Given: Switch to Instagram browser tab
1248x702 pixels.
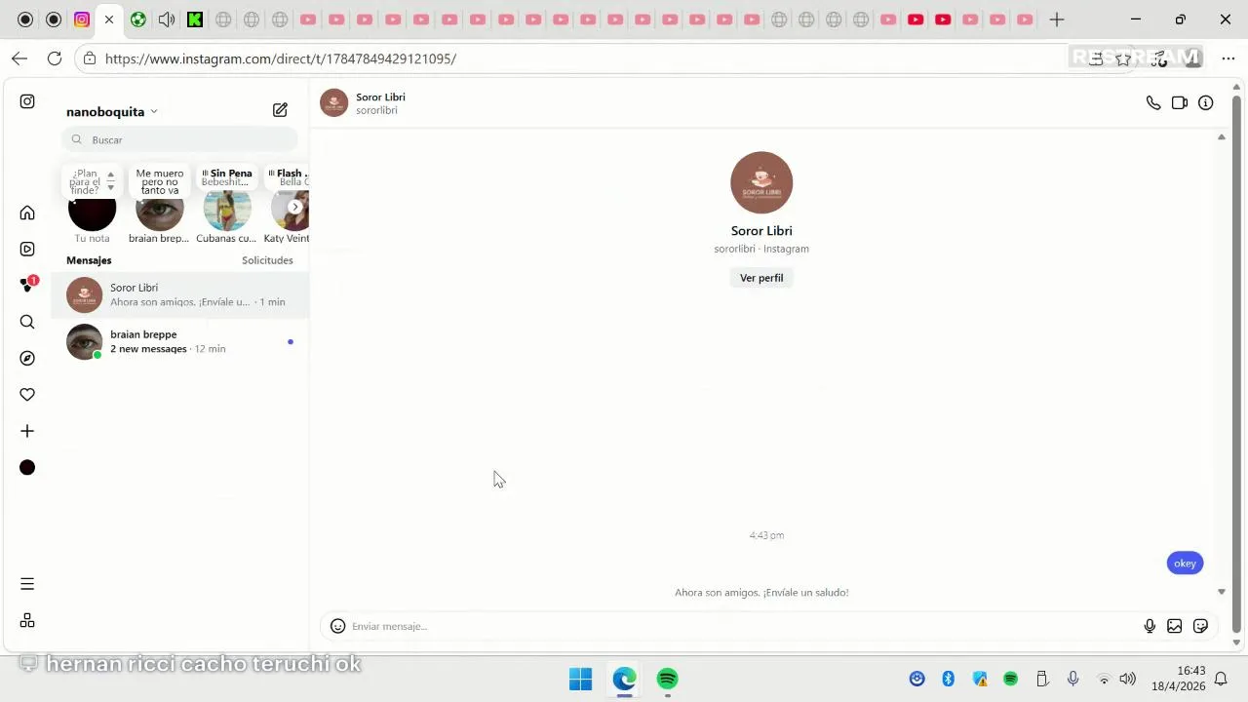Looking at the screenshot, I should 82,19.
